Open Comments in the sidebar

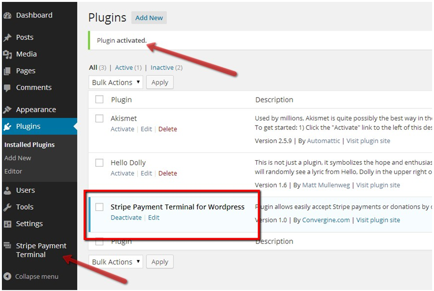34,87
